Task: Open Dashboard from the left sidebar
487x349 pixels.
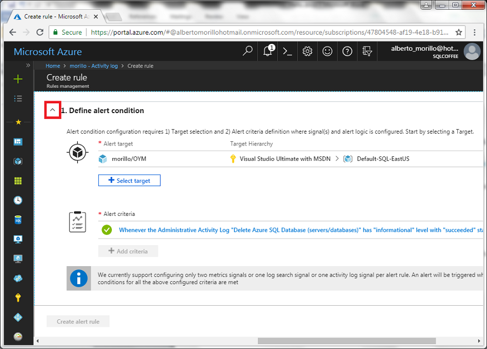Action: point(18,142)
